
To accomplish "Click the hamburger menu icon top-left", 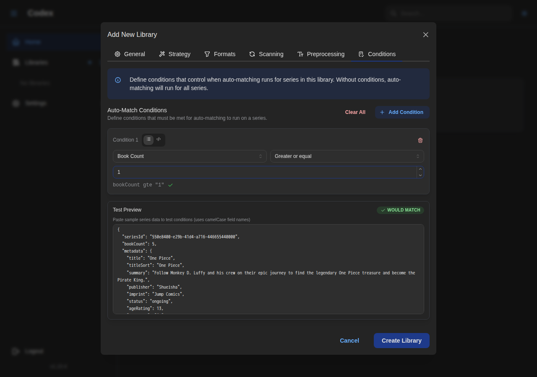I will point(13,13).
